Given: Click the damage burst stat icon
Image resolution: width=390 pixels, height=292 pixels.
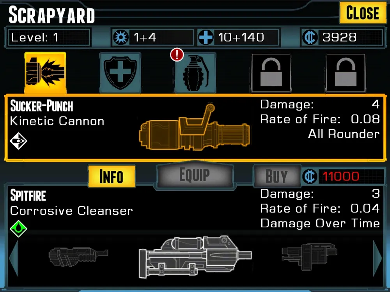Looking at the screenshot, I should (121, 37).
